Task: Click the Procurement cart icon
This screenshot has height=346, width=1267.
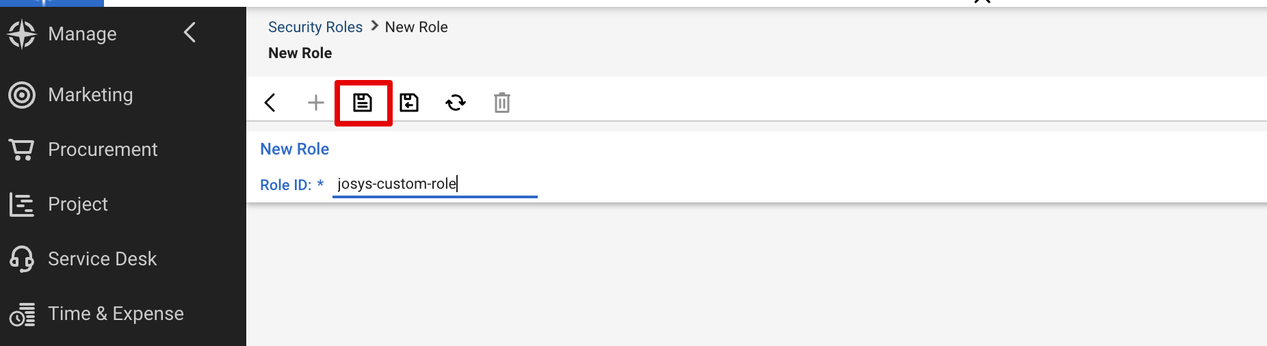Action: click(x=22, y=150)
